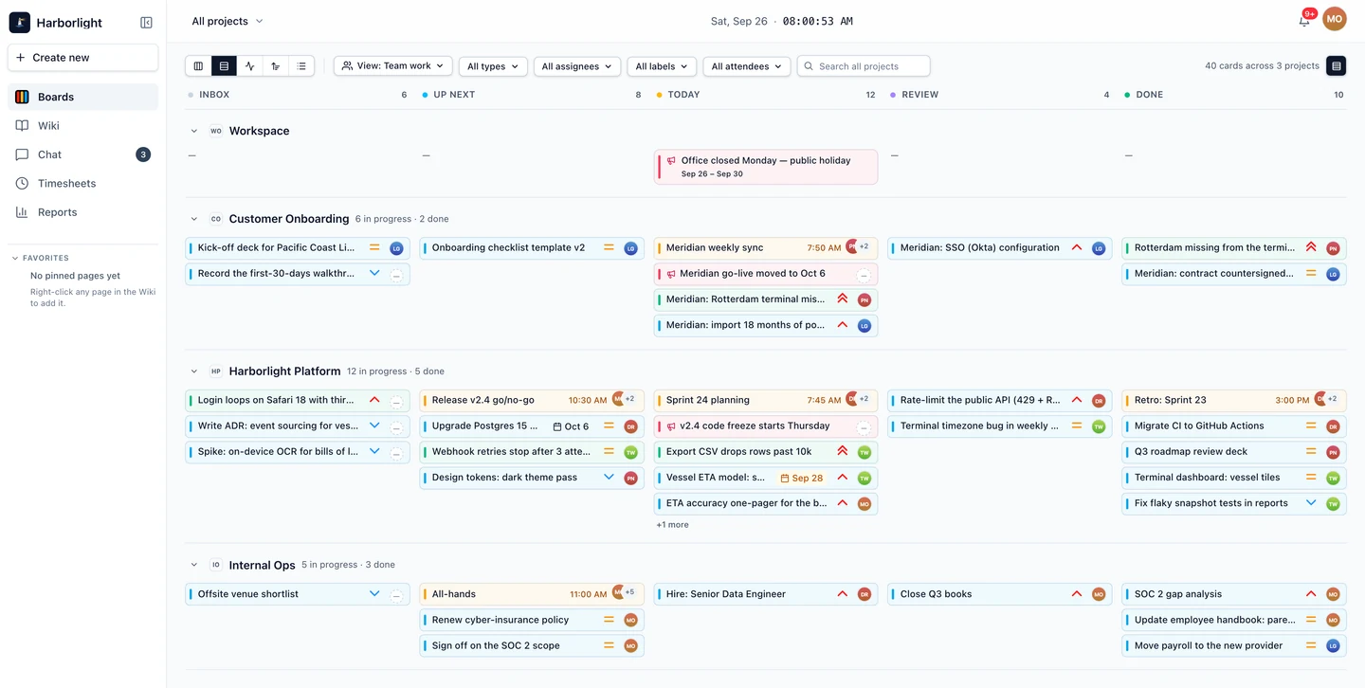Click the DR avatar on Hire: Senior Data Engineer
Viewport: 1365px width, 688px height.
(x=864, y=594)
